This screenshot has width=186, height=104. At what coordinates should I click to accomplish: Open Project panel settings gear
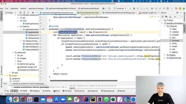(33, 13)
